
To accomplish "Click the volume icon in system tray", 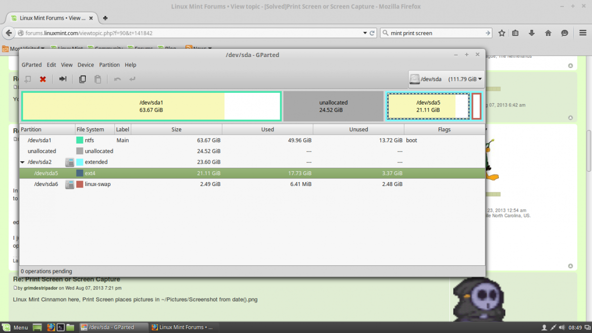I will tap(563, 327).
